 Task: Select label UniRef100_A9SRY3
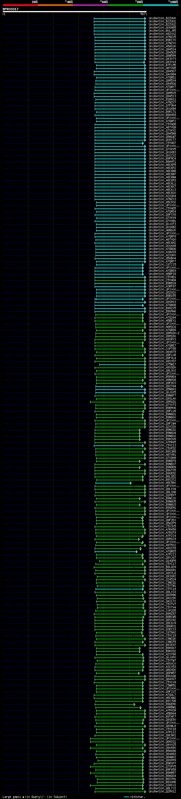pos(162,340)
